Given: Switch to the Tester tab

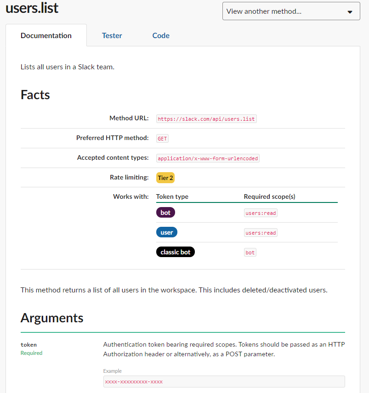Looking at the screenshot, I should tap(112, 36).
